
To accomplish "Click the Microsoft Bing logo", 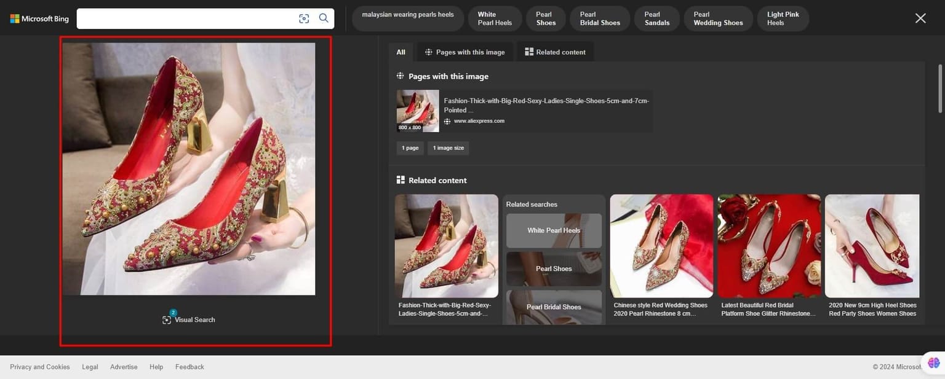I will pyautogui.click(x=39, y=17).
